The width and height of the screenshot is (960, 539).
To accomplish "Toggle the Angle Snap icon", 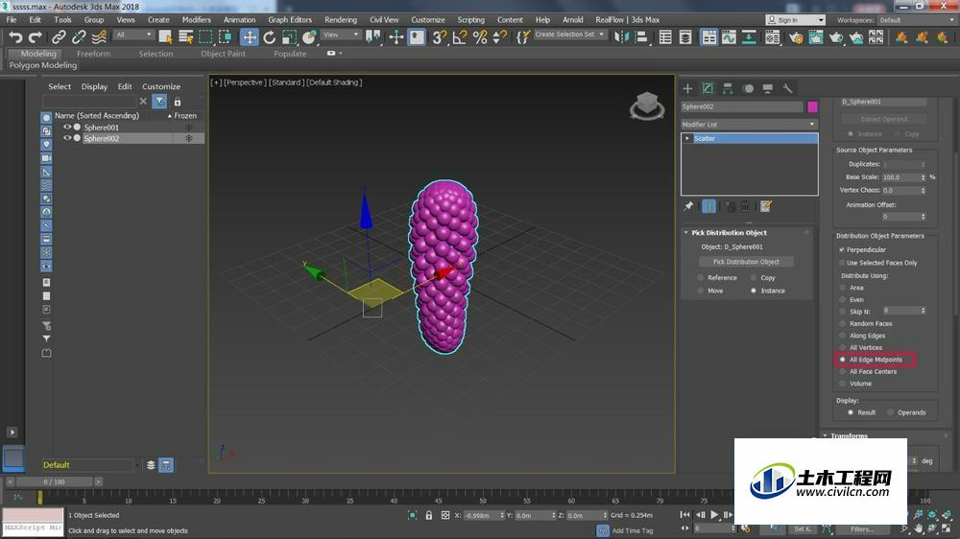I will 460,37.
